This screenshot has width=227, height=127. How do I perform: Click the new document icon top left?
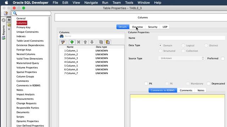coord(6,13)
